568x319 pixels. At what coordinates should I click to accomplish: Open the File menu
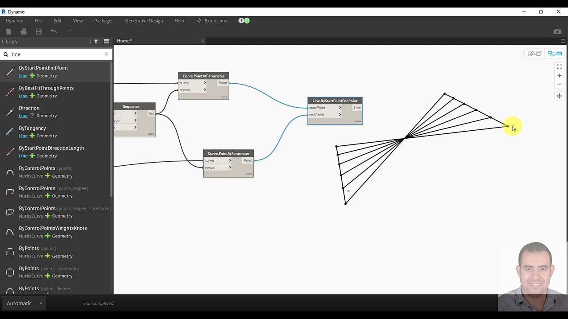click(x=39, y=21)
